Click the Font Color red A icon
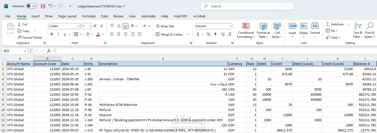This screenshot has width=377, height=133. (98, 34)
